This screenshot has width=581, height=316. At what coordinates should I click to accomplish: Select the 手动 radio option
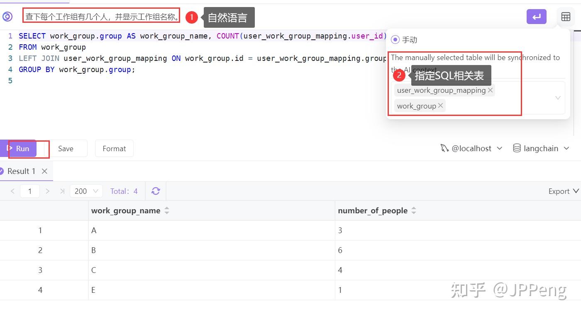[x=395, y=39]
